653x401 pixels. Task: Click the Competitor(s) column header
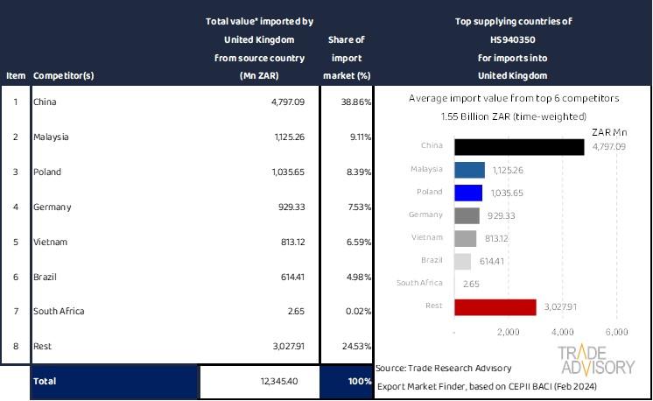coord(63,75)
